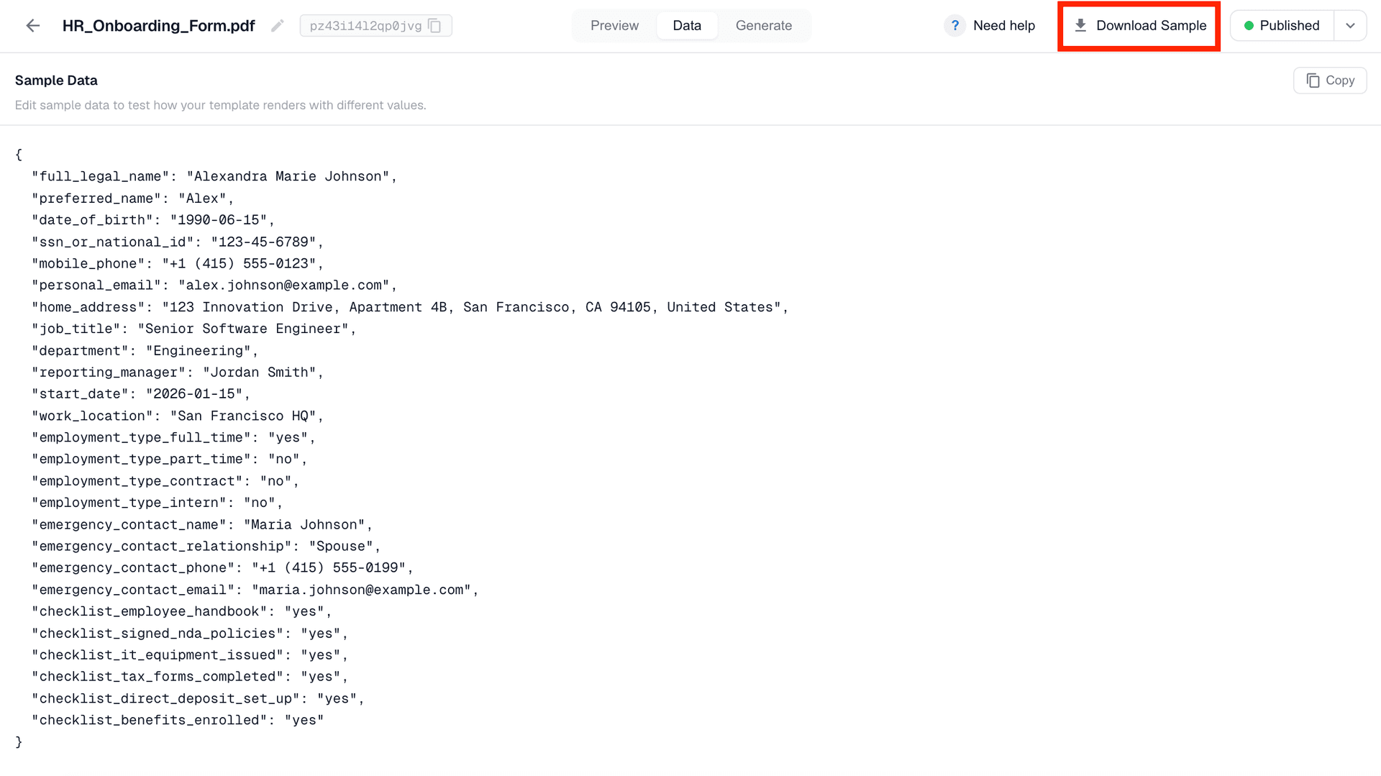Click the personal_email line
This screenshot has height=776, width=1381.
214,285
